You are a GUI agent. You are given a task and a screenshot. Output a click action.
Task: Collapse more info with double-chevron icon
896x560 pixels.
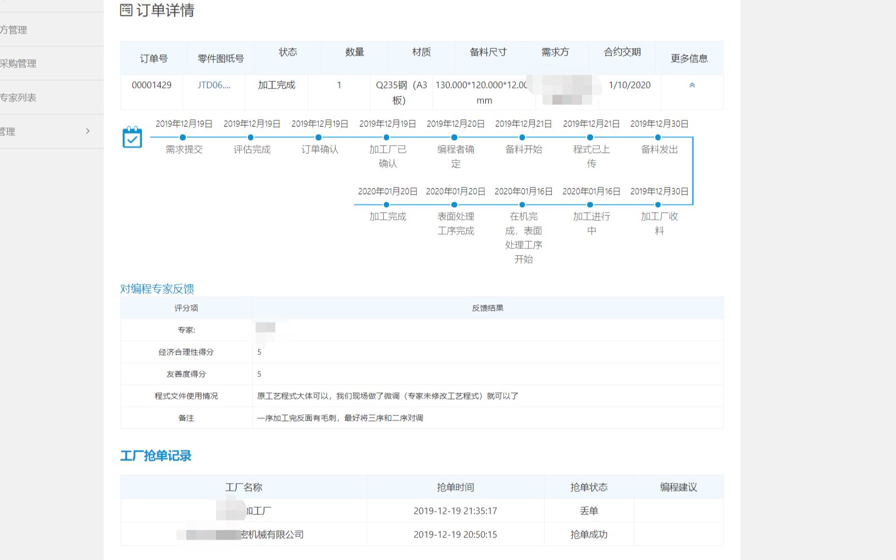coord(692,85)
